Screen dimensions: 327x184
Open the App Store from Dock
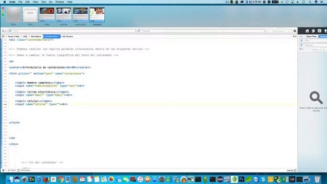[x=154, y=179]
